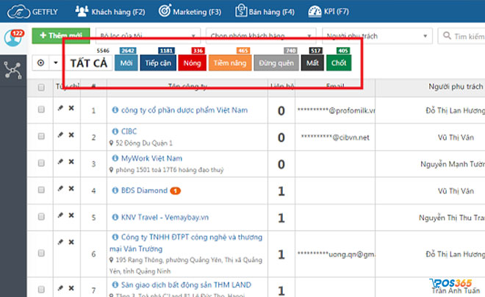Image resolution: width=485 pixels, height=297 pixels.
Task: Click the green Thêm mới button
Action: tap(61, 35)
